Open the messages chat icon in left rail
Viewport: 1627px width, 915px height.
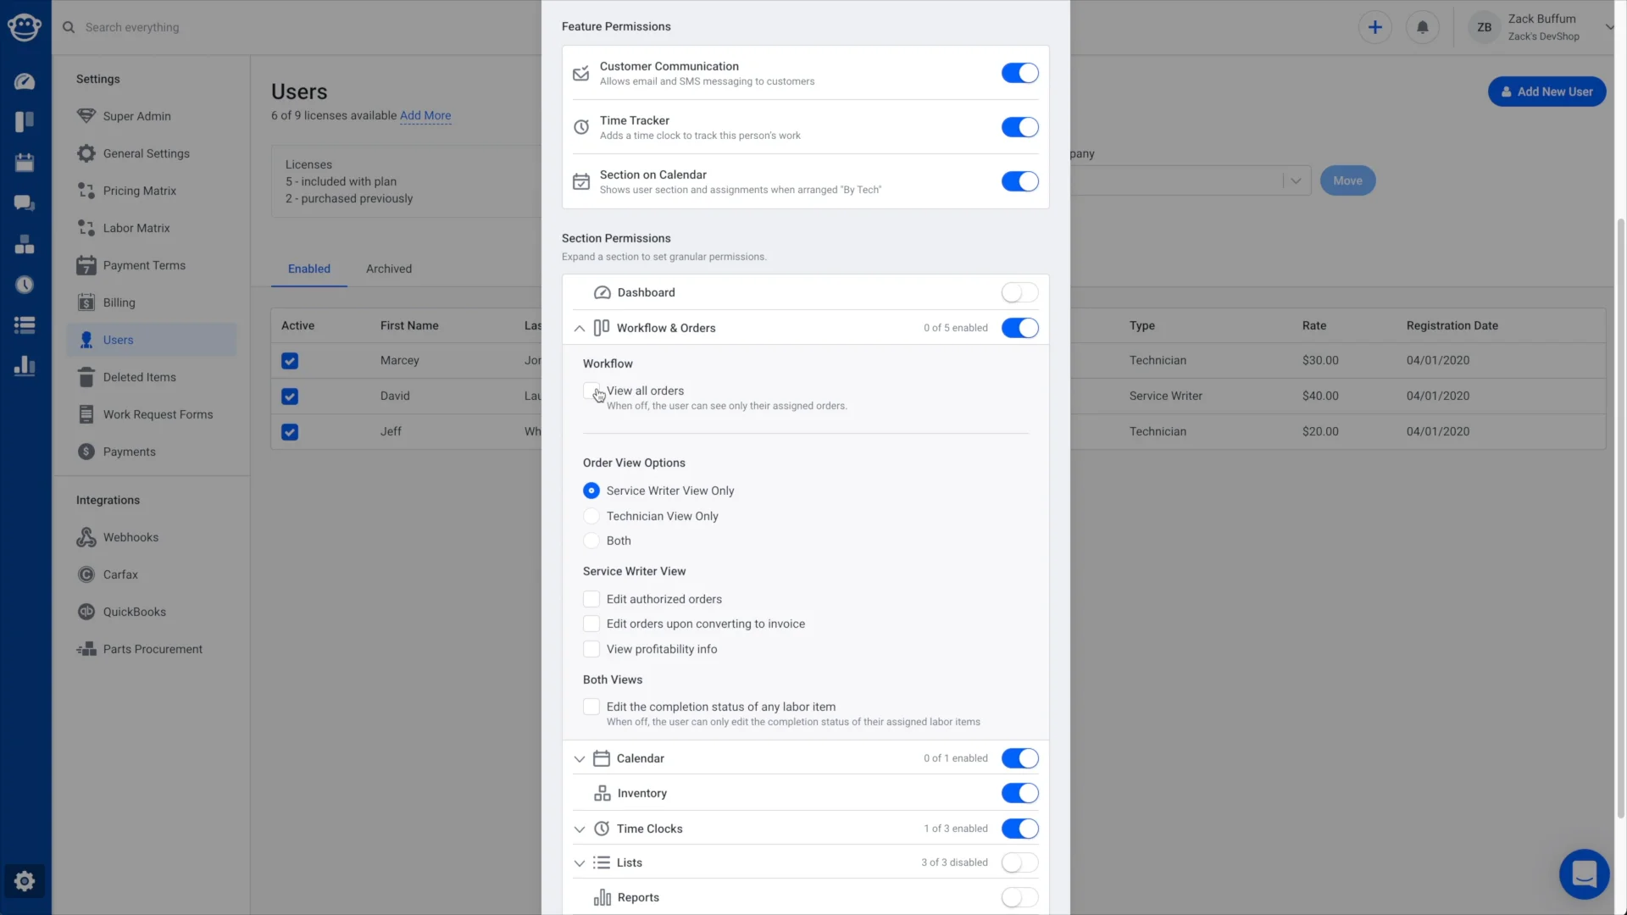pyautogui.click(x=25, y=203)
